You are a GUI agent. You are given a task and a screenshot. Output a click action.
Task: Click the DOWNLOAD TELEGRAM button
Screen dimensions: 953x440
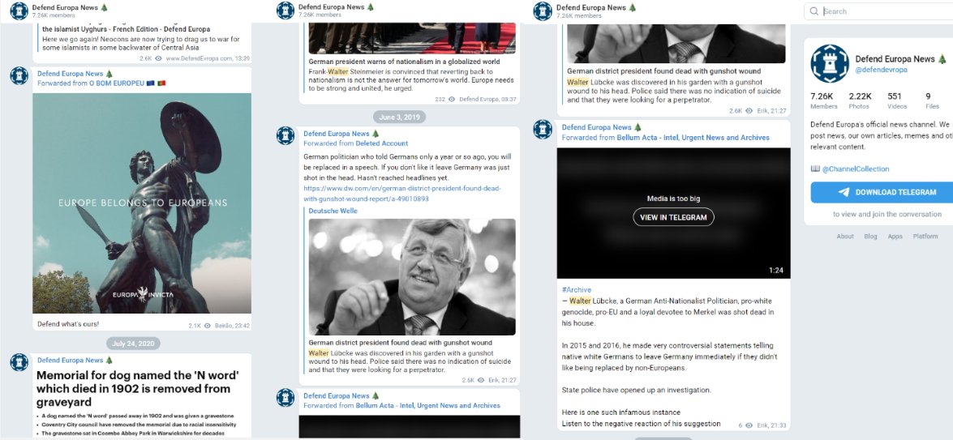coord(882,192)
